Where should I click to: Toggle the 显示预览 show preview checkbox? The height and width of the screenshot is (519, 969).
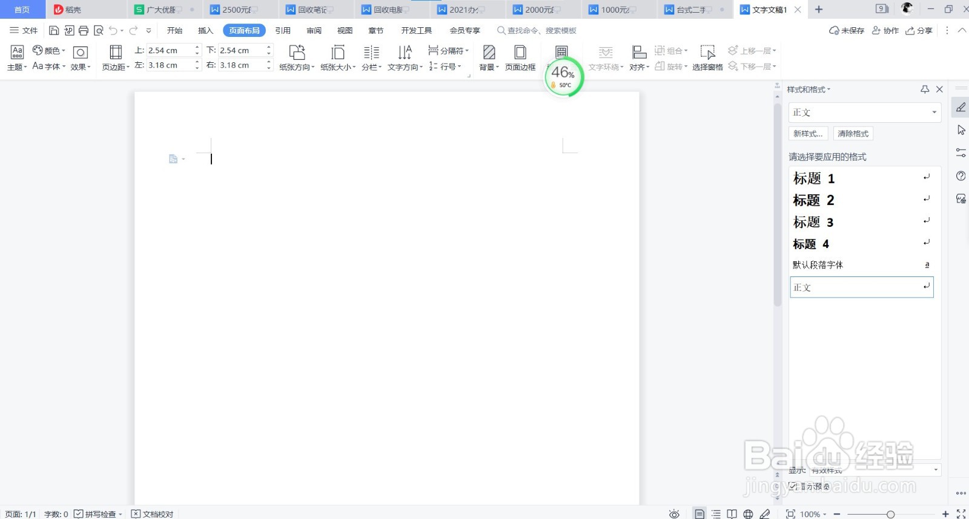pos(793,486)
